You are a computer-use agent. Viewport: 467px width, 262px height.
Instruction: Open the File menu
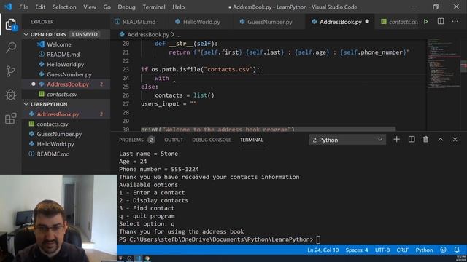tap(23, 7)
